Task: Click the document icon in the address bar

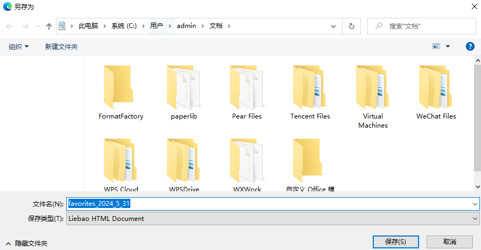Action: coord(62,26)
